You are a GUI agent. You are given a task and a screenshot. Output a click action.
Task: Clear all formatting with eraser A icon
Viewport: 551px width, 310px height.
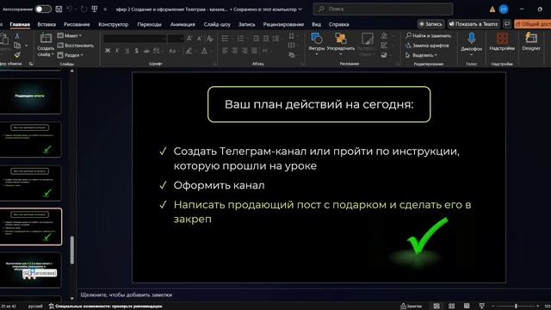click(210, 38)
